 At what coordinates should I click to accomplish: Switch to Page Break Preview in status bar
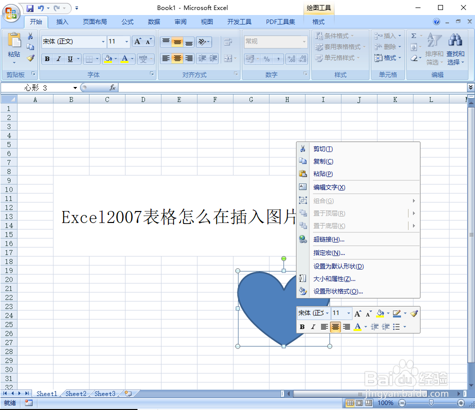coord(368,403)
